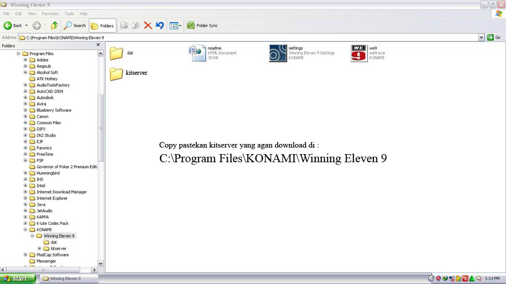
Task: Close the Folders pane
Action: [x=98, y=45]
